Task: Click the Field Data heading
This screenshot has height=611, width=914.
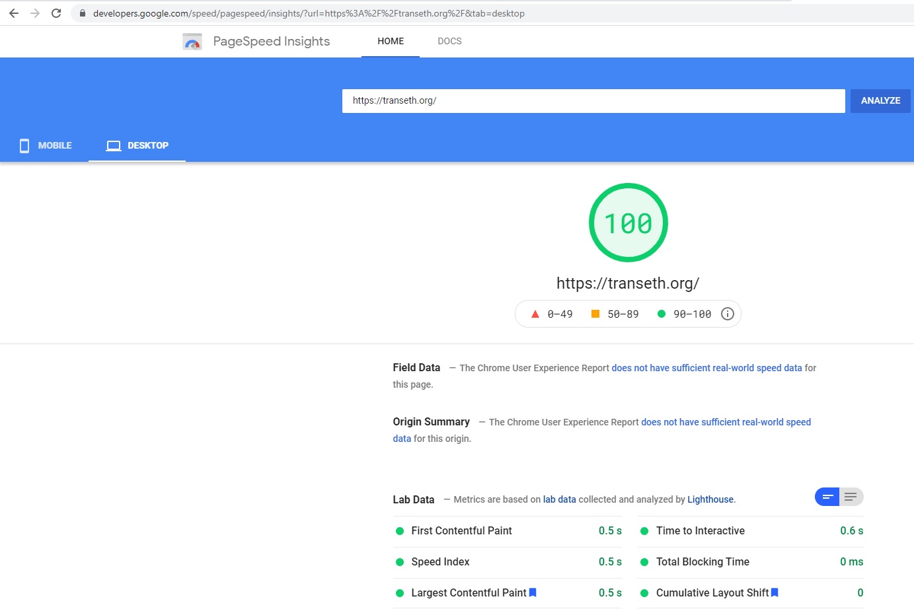Action: coord(416,367)
